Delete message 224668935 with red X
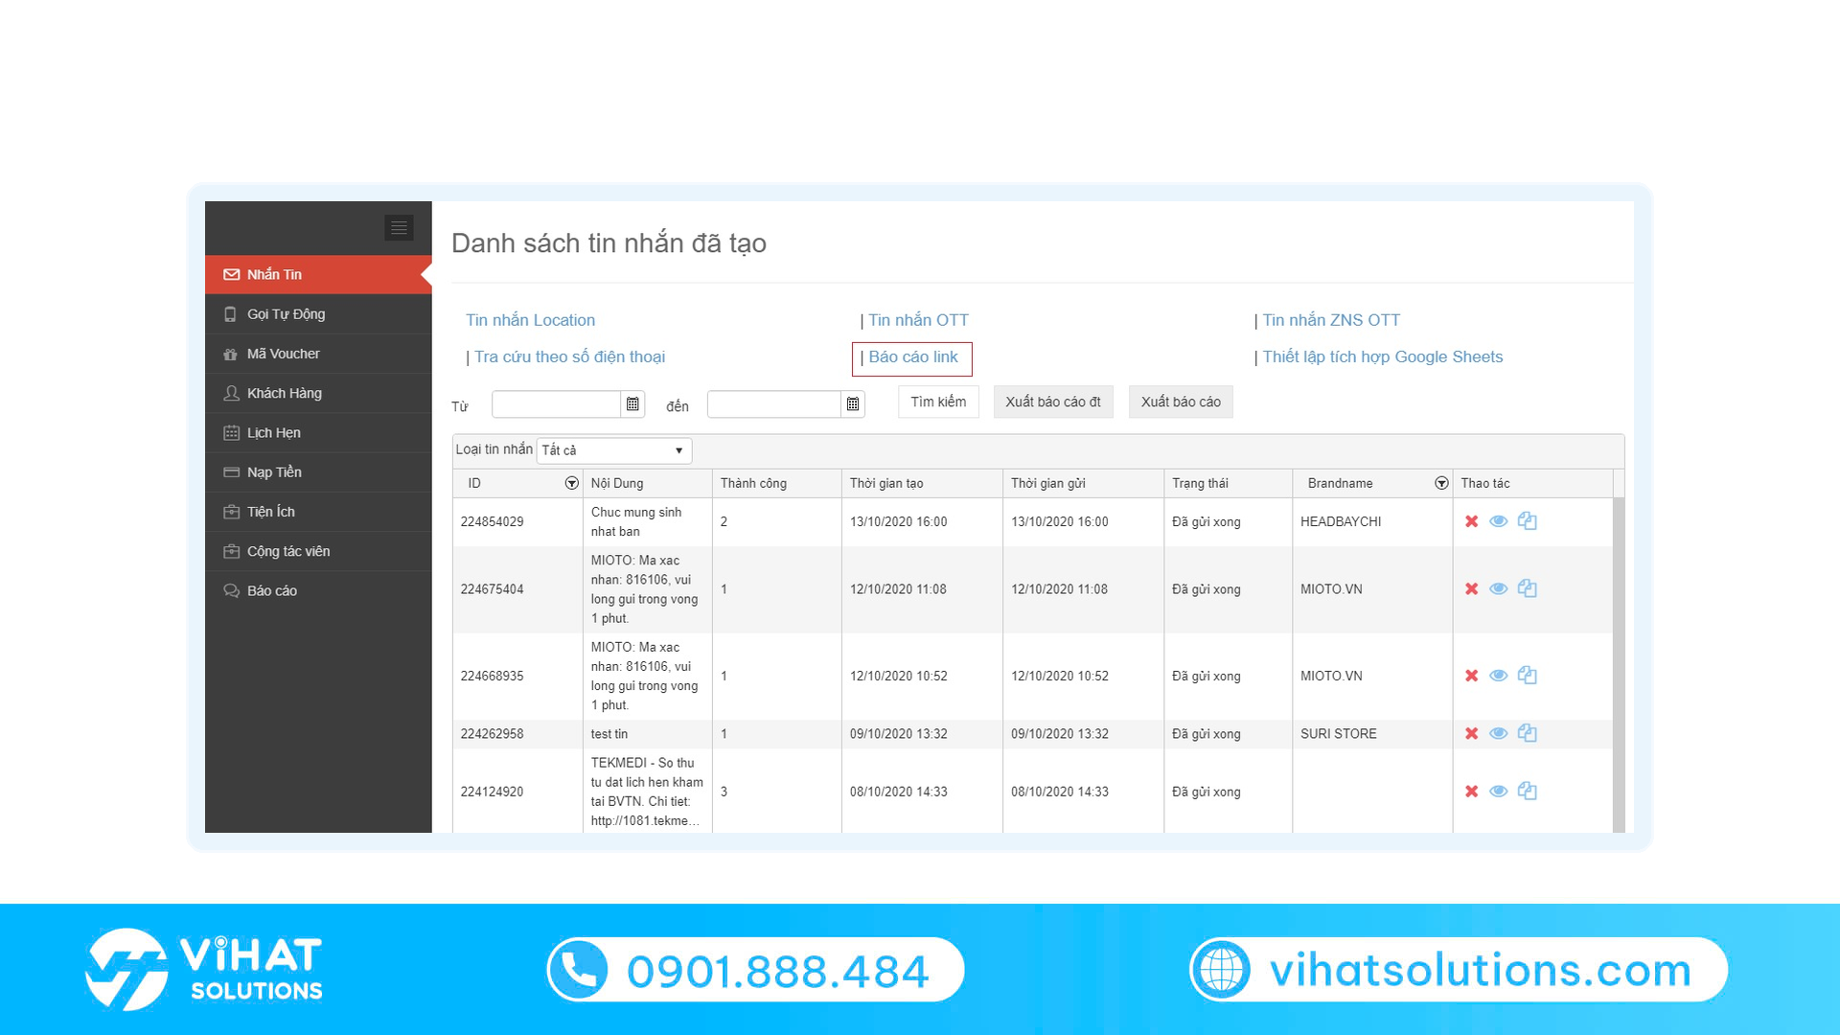 pyautogui.click(x=1471, y=676)
